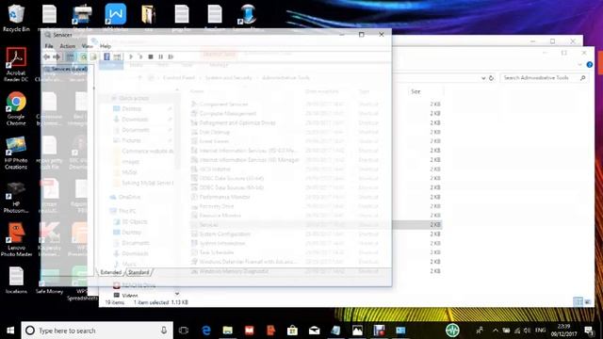This screenshot has width=603, height=339.
Task: Click the network icon in system tray
Action: pos(517,331)
